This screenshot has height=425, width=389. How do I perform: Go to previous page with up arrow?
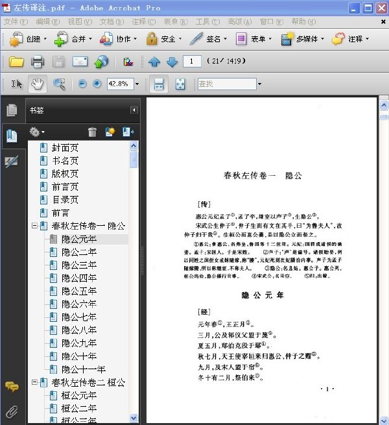click(x=154, y=62)
